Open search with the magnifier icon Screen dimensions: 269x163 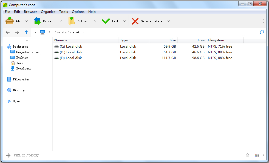click(x=262, y=32)
